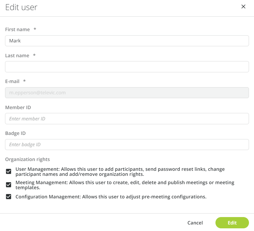Click the empty Last name field
The image size is (254, 231).
click(127, 66)
